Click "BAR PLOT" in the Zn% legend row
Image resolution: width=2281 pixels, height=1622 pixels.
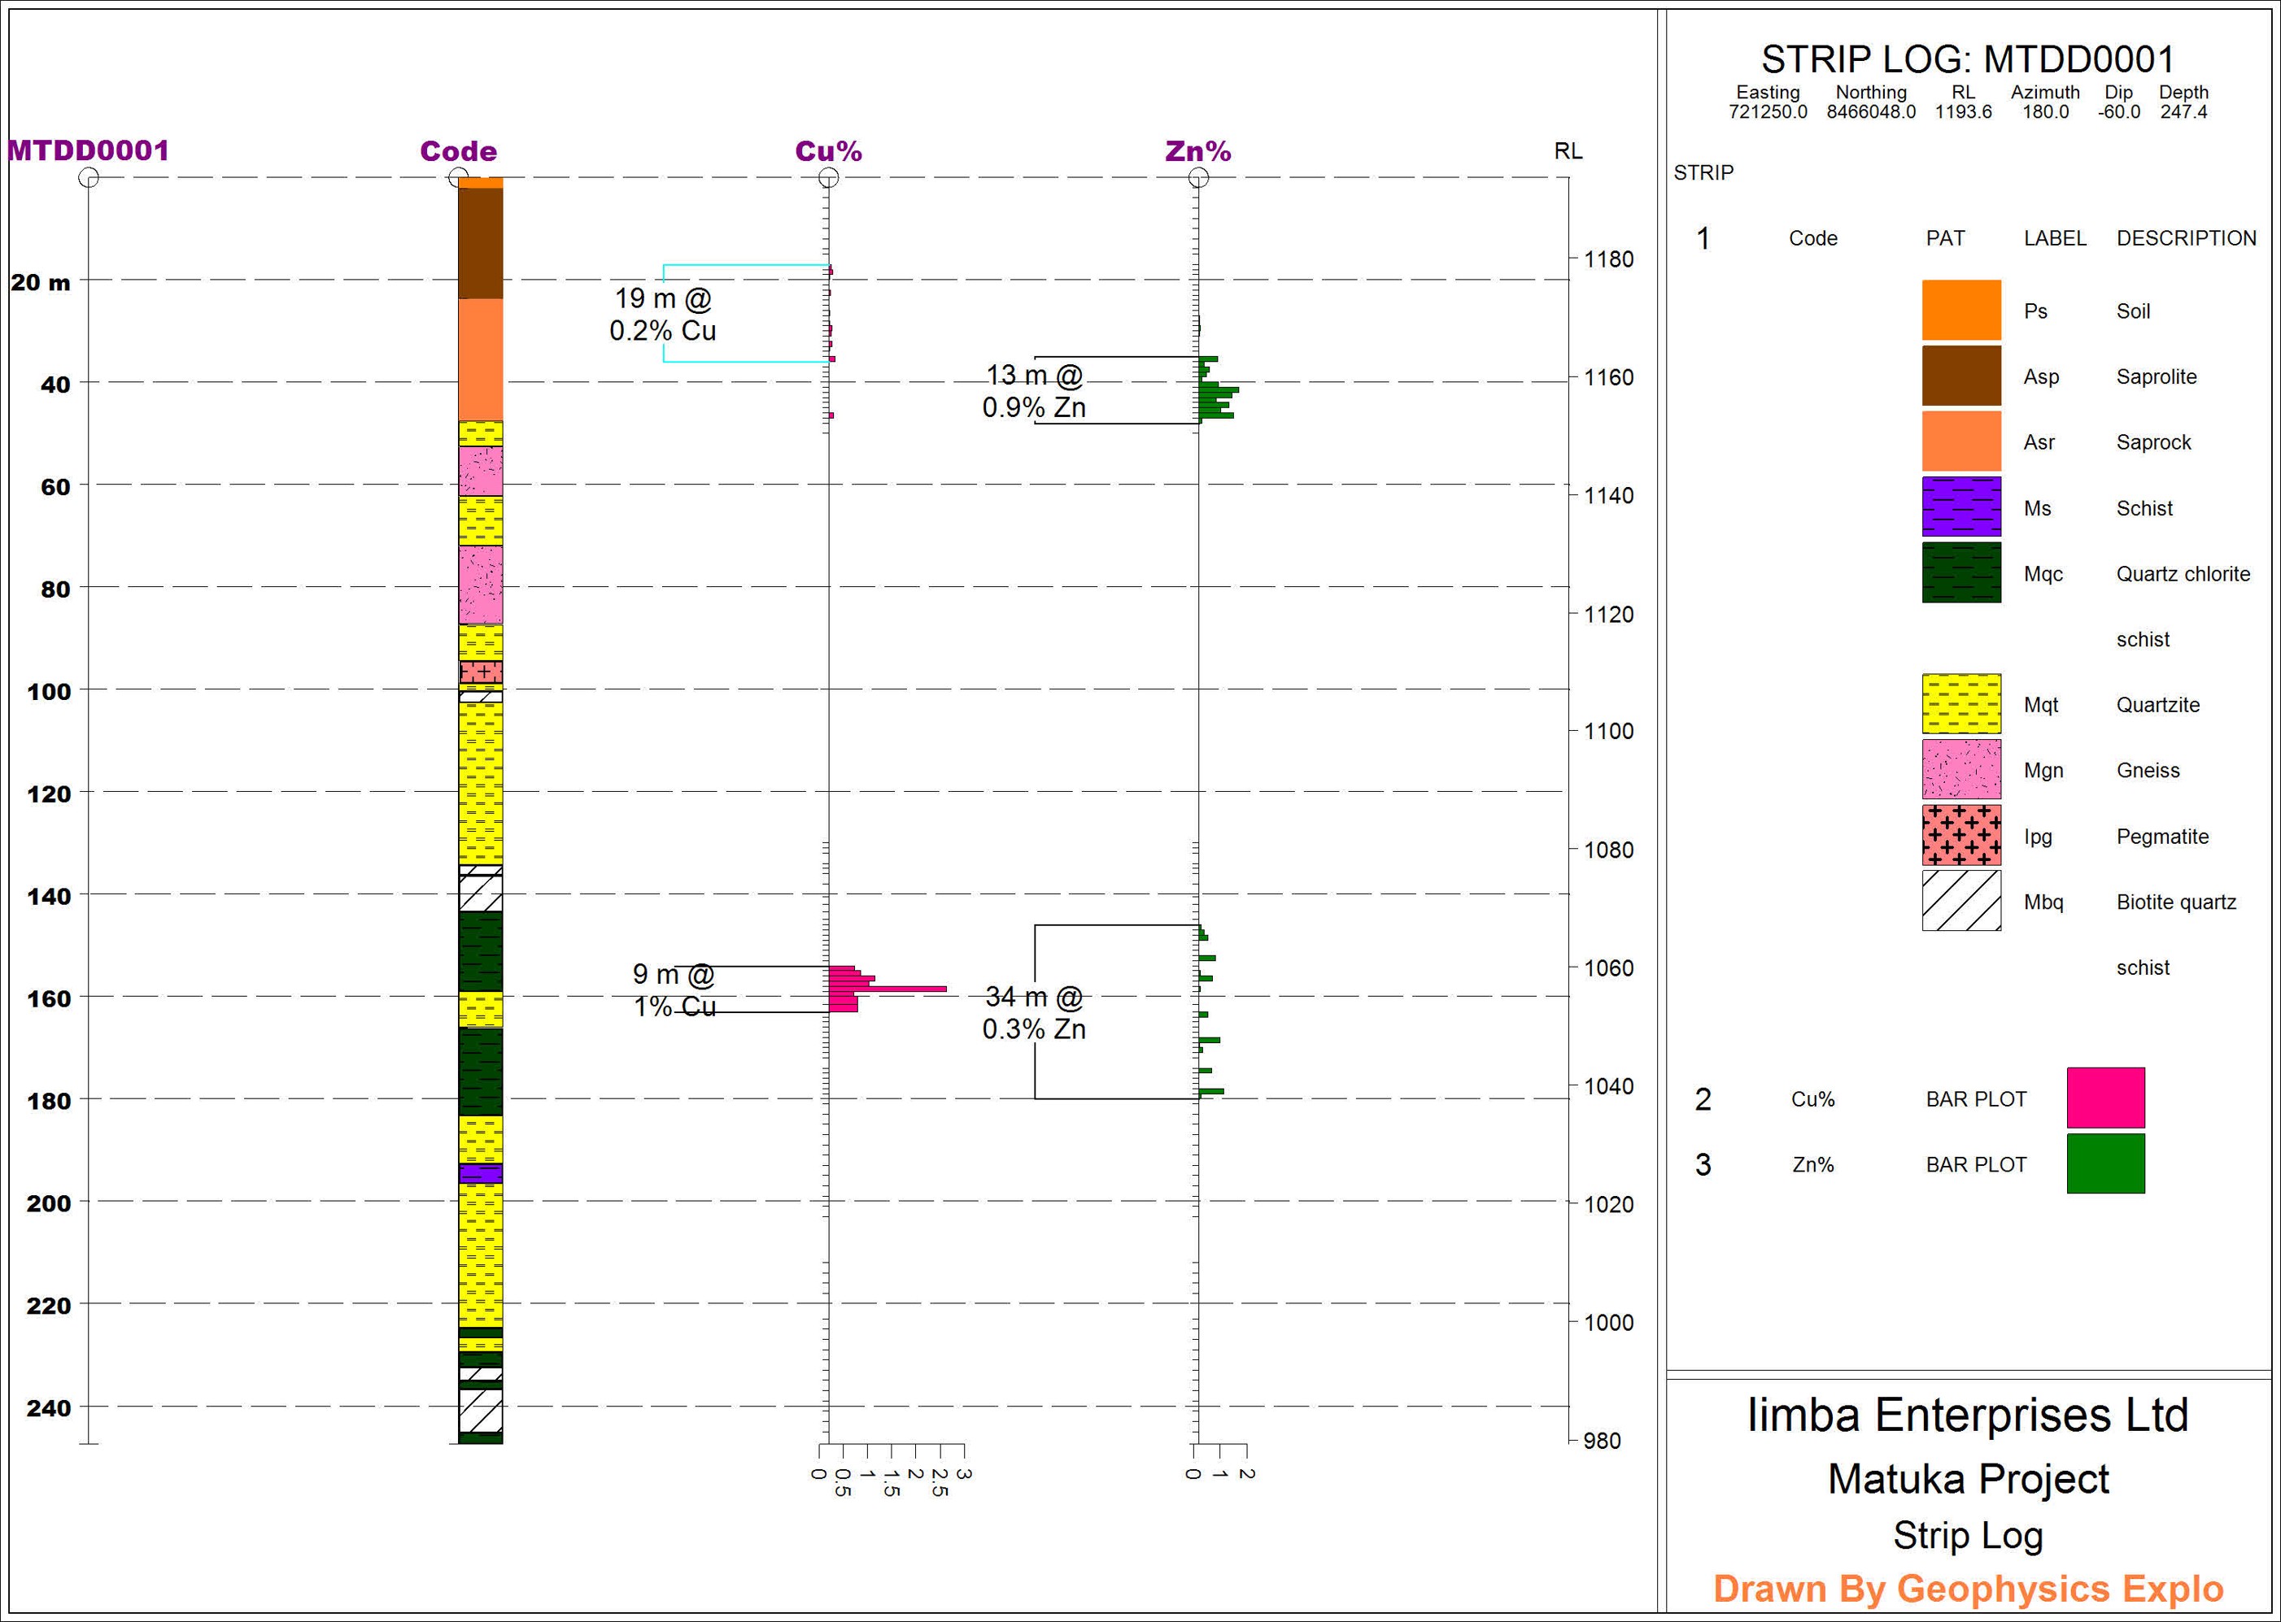[1976, 1164]
